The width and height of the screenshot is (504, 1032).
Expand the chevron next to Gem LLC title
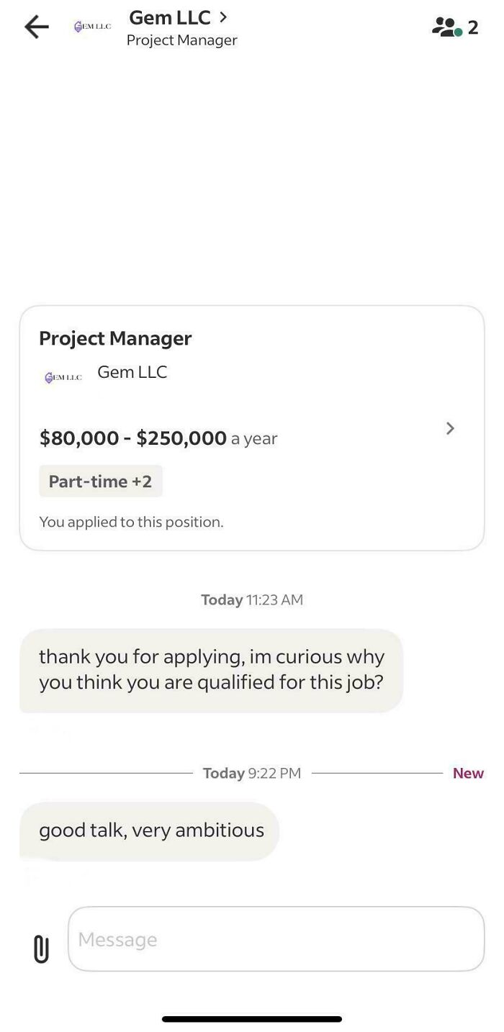(x=222, y=17)
